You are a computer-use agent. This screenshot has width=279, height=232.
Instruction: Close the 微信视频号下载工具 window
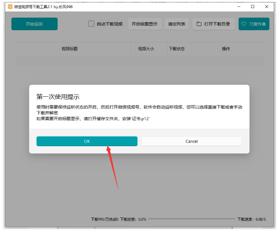[x=266, y=7]
